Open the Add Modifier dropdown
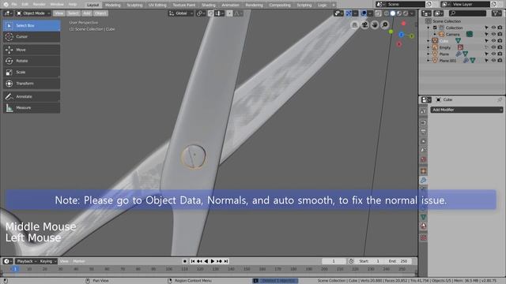506x284 pixels. 466,110
